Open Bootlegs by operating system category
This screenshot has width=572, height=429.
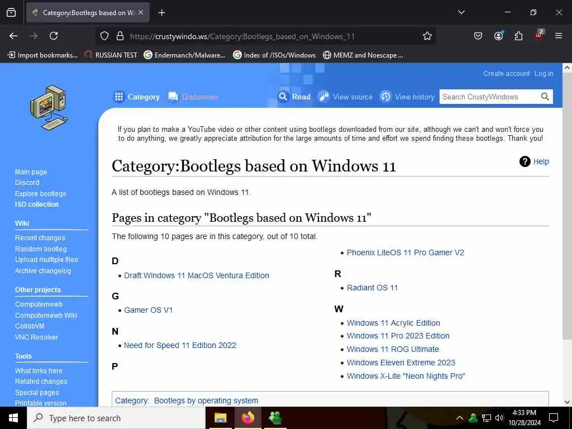pyautogui.click(x=206, y=401)
